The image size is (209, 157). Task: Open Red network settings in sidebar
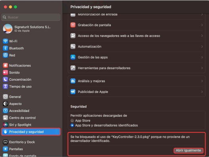pyautogui.click(x=31, y=55)
